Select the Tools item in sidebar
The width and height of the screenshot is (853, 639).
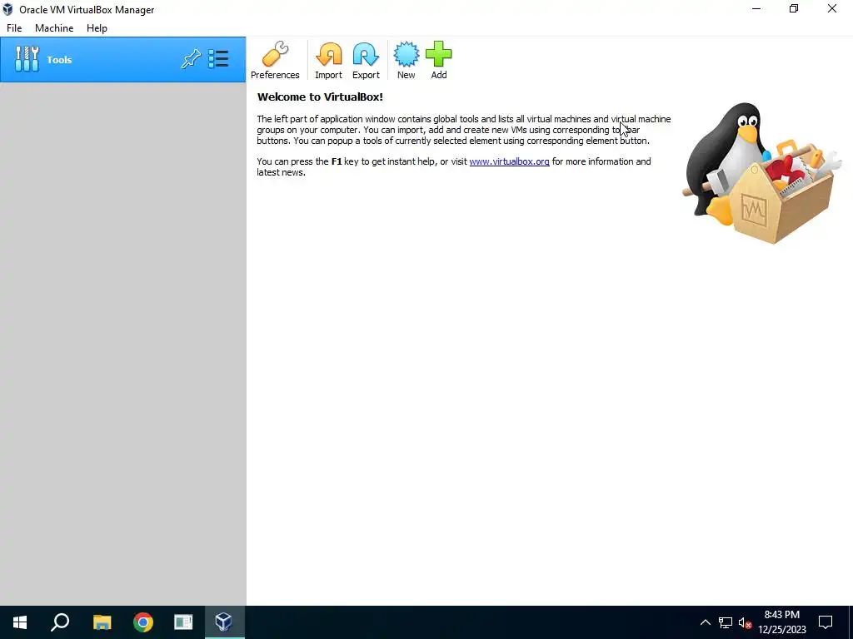123,60
